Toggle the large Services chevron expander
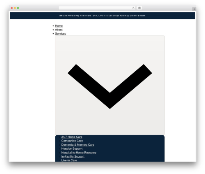Image resolution: width=205 pixels, height=174 pixels. (x=110, y=85)
